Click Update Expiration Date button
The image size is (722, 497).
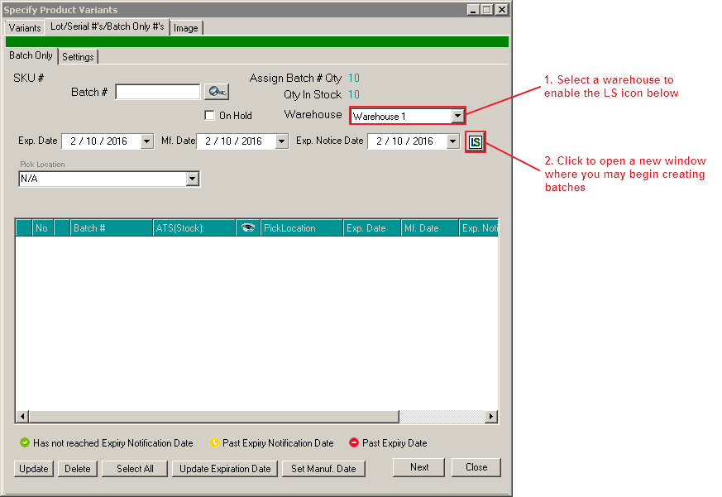coord(226,469)
